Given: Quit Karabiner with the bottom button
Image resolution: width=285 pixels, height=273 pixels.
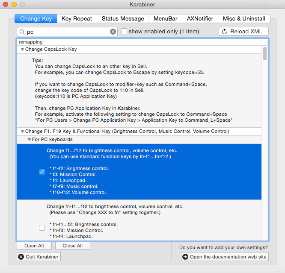Looking at the screenshot, I should point(39,257).
